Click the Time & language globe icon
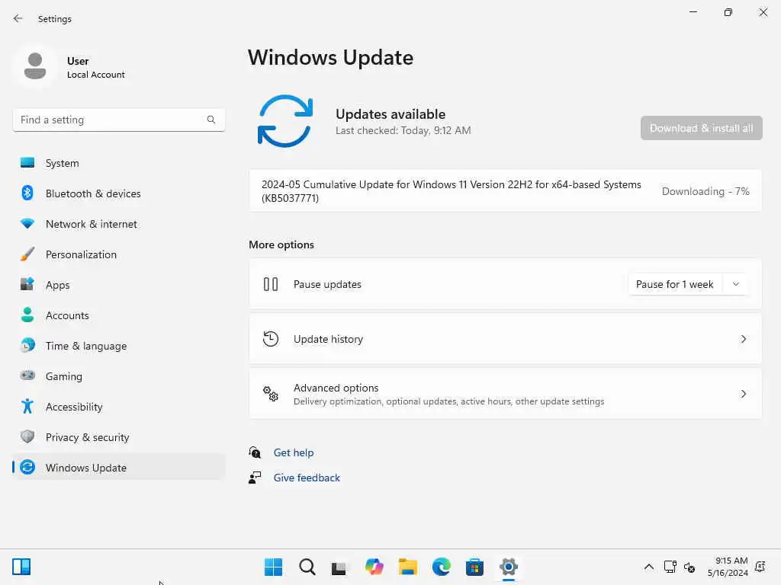Screen dimensions: 781x585 (x=27, y=345)
